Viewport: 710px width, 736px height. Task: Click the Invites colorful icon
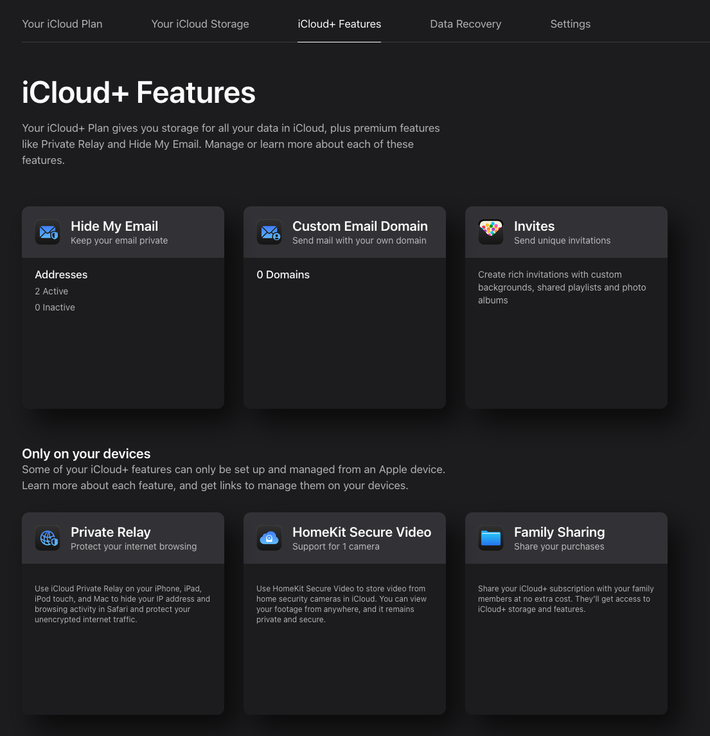click(x=490, y=232)
